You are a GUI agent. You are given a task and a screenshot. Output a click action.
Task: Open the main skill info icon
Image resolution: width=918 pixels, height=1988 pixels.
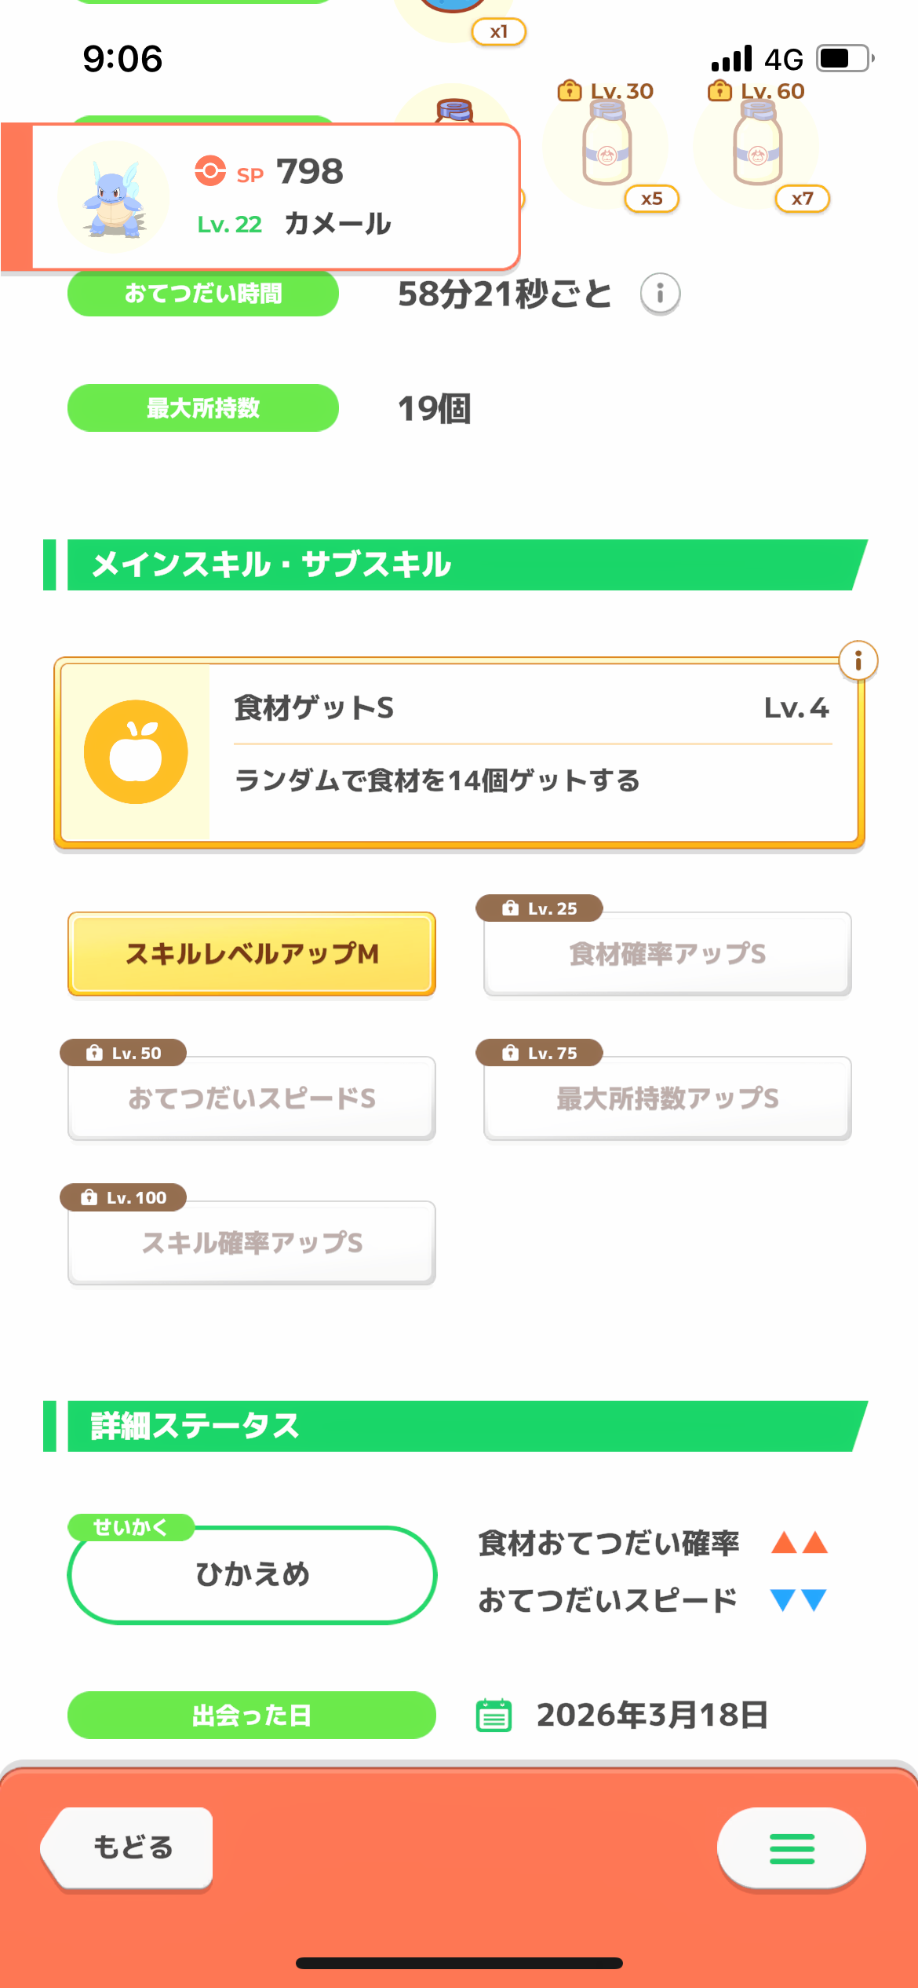tap(858, 661)
